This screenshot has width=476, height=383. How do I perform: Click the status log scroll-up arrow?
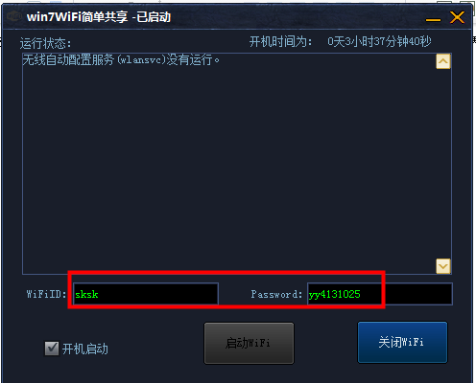443,61
